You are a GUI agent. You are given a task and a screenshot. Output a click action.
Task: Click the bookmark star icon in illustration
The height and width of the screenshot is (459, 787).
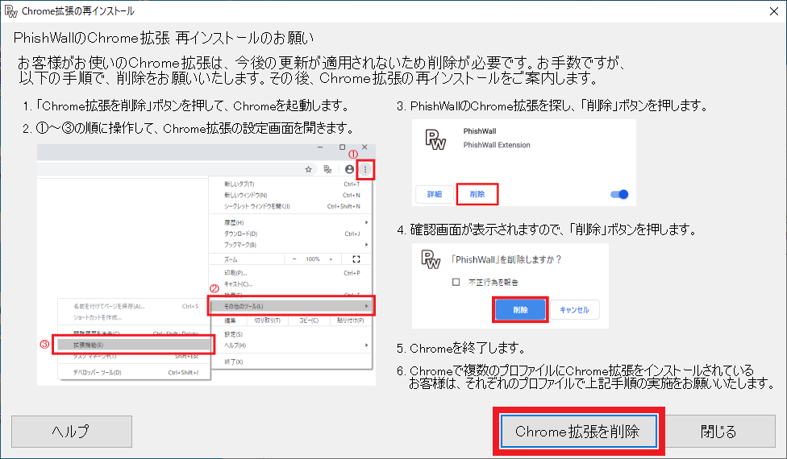coord(308,169)
